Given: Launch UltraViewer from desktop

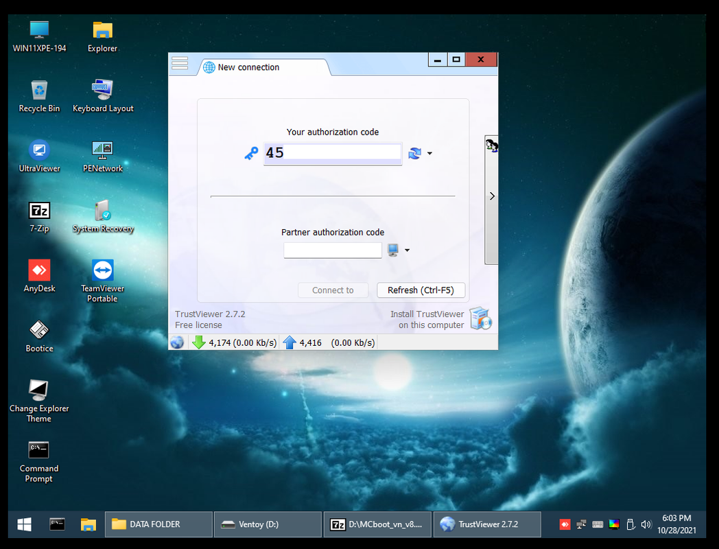Looking at the screenshot, I should [x=39, y=156].
